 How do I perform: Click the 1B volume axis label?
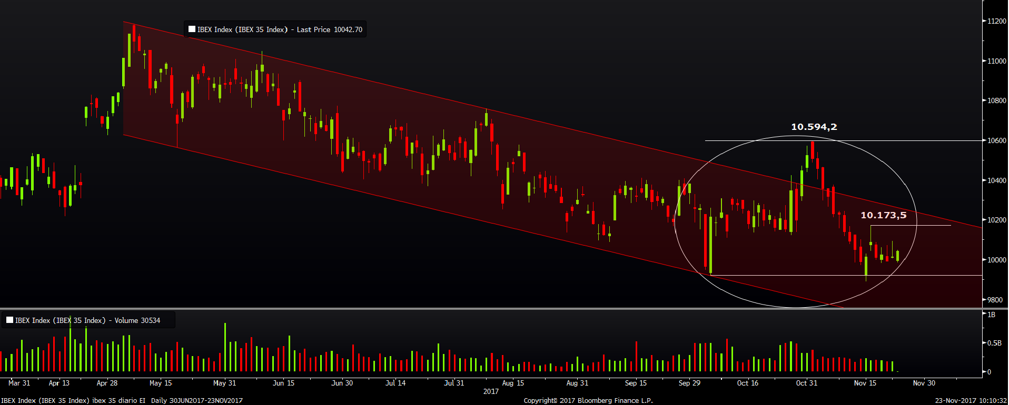pyautogui.click(x=992, y=315)
